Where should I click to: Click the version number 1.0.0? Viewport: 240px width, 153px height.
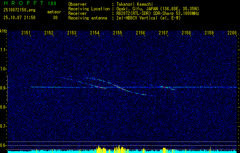tap(52, 3)
